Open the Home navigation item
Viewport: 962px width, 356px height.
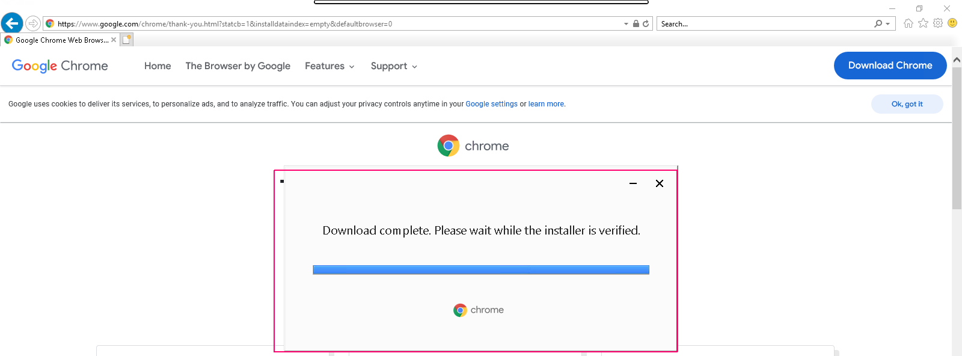coord(158,66)
